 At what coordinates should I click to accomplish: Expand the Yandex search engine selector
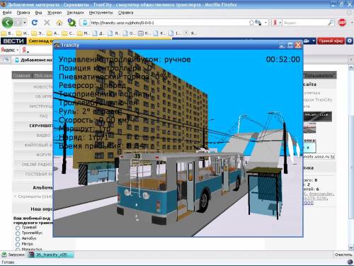click(280, 23)
